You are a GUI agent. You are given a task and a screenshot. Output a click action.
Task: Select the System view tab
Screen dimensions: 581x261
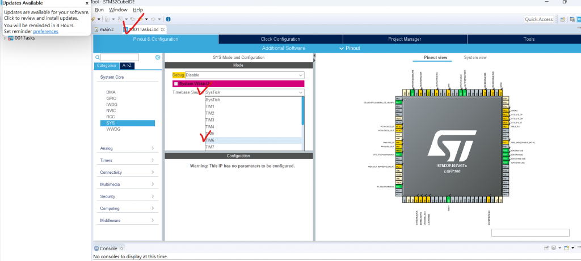[475, 58]
